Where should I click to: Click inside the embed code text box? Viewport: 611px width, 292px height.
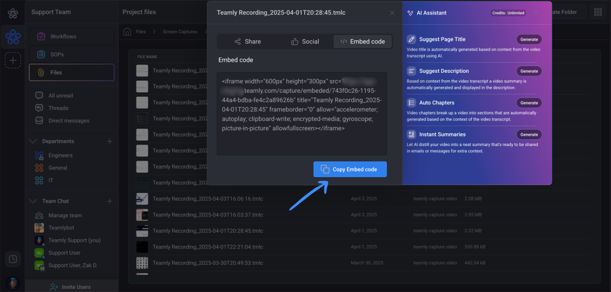[x=301, y=113]
